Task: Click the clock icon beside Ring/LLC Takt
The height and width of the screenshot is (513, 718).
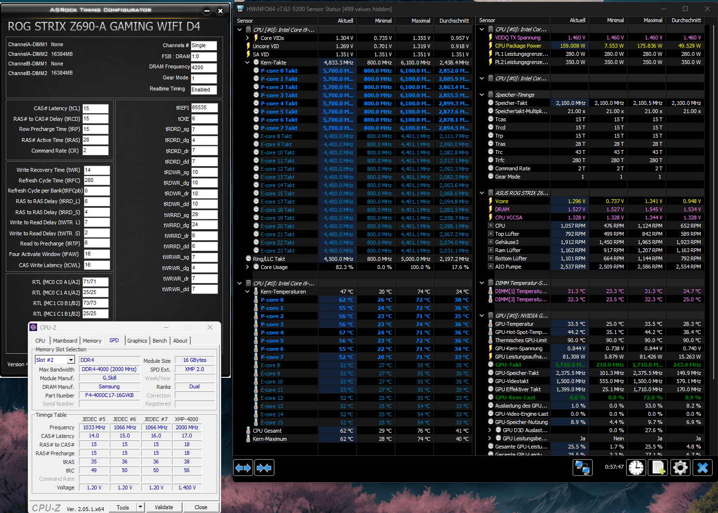Action: [x=248, y=258]
